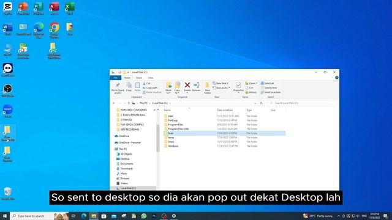
Task: Switch to the View ribbon tab
Action: pos(150,78)
